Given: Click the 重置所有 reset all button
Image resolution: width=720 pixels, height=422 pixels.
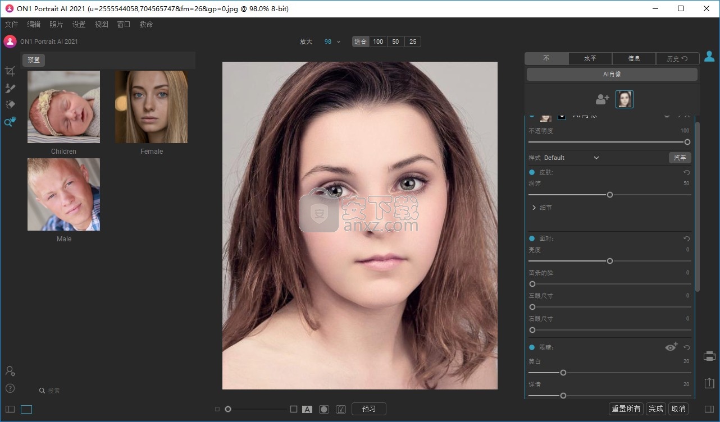Looking at the screenshot, I should pos(626,409).
